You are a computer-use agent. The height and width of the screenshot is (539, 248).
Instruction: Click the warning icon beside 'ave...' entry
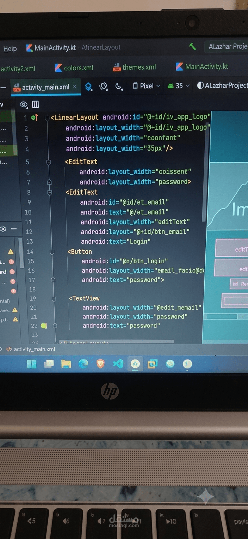(x=15, y=310)
